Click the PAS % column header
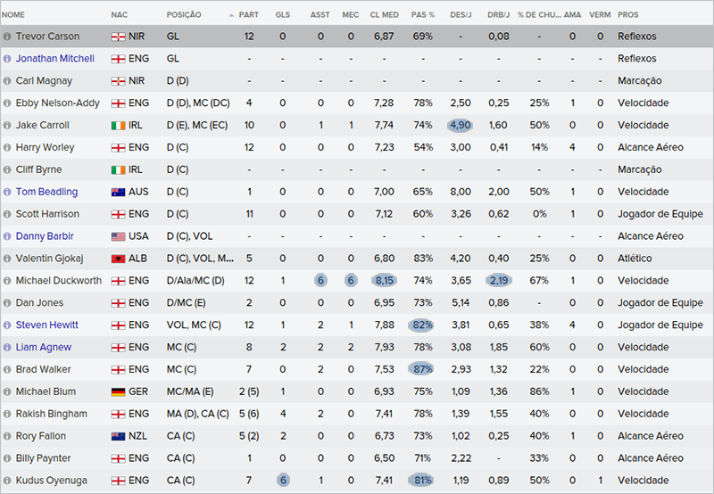The image size is (714, 494). coord(422,15)
